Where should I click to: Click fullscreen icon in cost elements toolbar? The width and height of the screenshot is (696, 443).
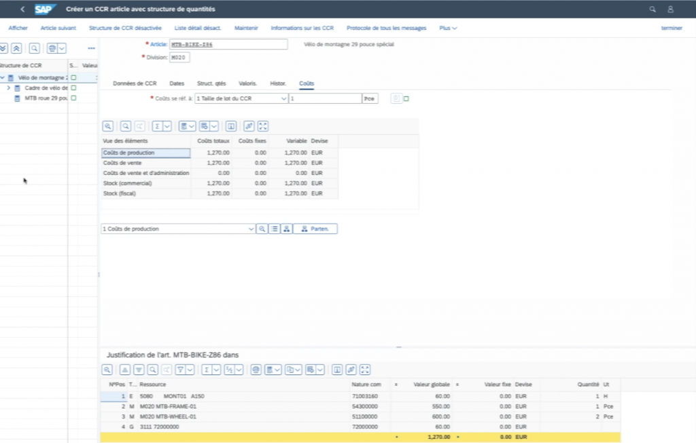point(264,126)
